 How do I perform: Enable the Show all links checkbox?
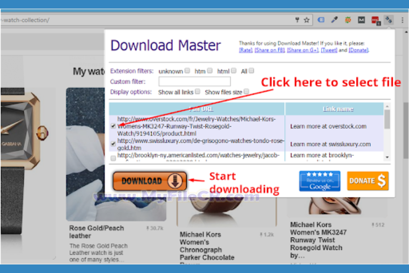198,92
